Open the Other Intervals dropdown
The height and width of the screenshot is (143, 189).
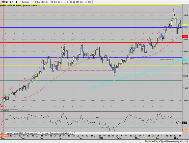click(40, 2)
